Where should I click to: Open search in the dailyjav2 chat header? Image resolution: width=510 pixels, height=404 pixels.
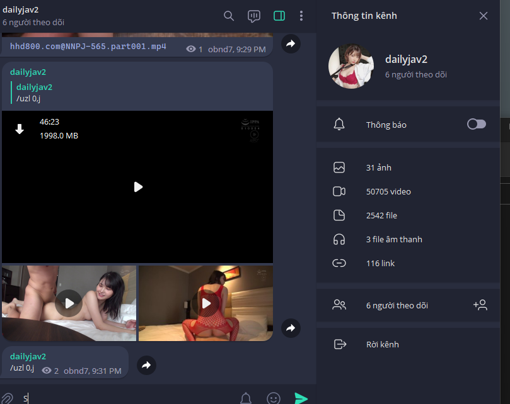229,16
